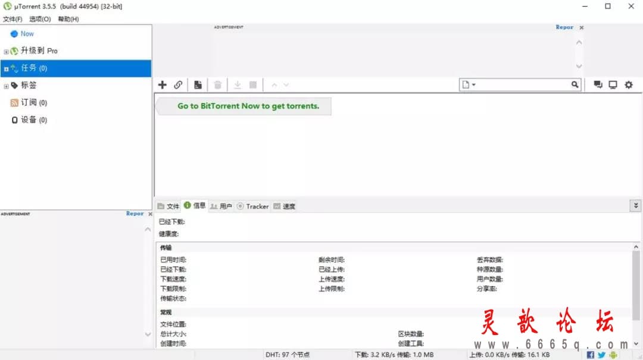Open the chat bubbles toolbar icon
Viewport: 643px width, 360px height.
click(598, 85)
